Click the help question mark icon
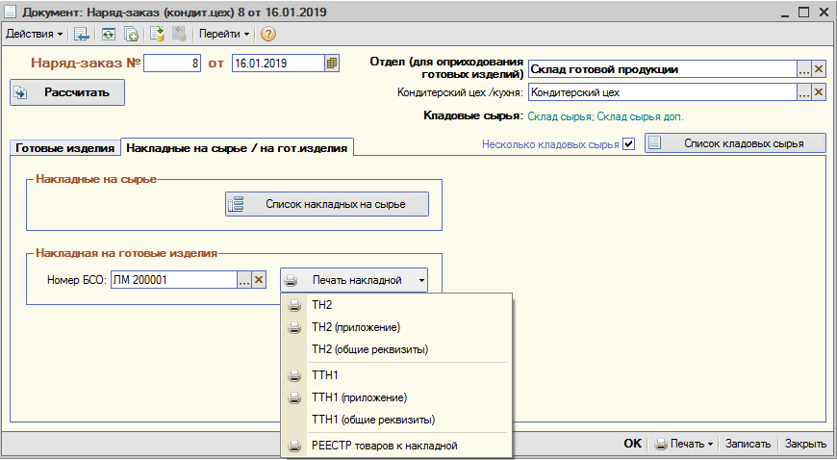Screen dimensions: 837x460 (x=268, y=35)
